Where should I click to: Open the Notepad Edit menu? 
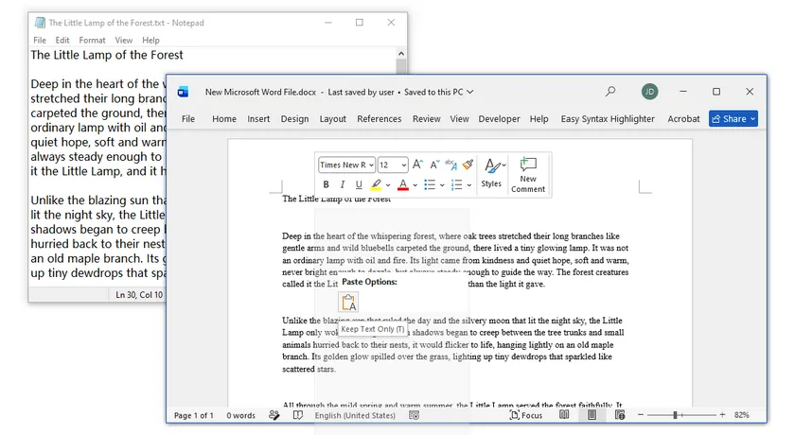pyautogui.click(x=62, y=40)
